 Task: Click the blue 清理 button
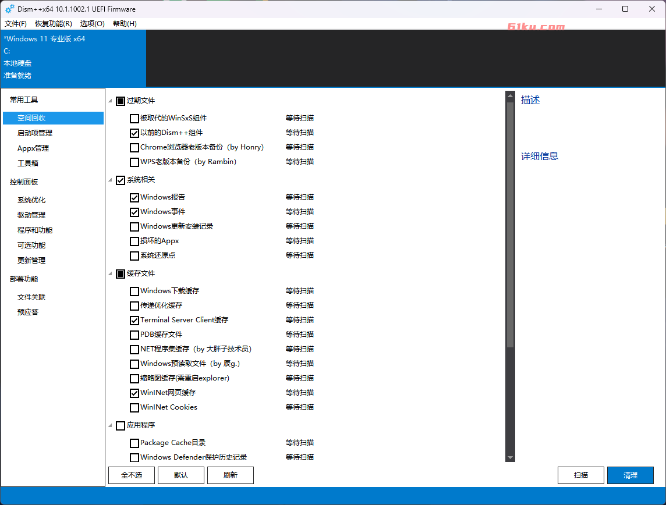(x=630, y=475)
